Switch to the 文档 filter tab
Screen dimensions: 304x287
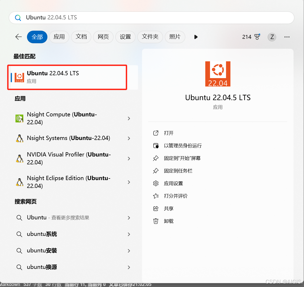81,37
